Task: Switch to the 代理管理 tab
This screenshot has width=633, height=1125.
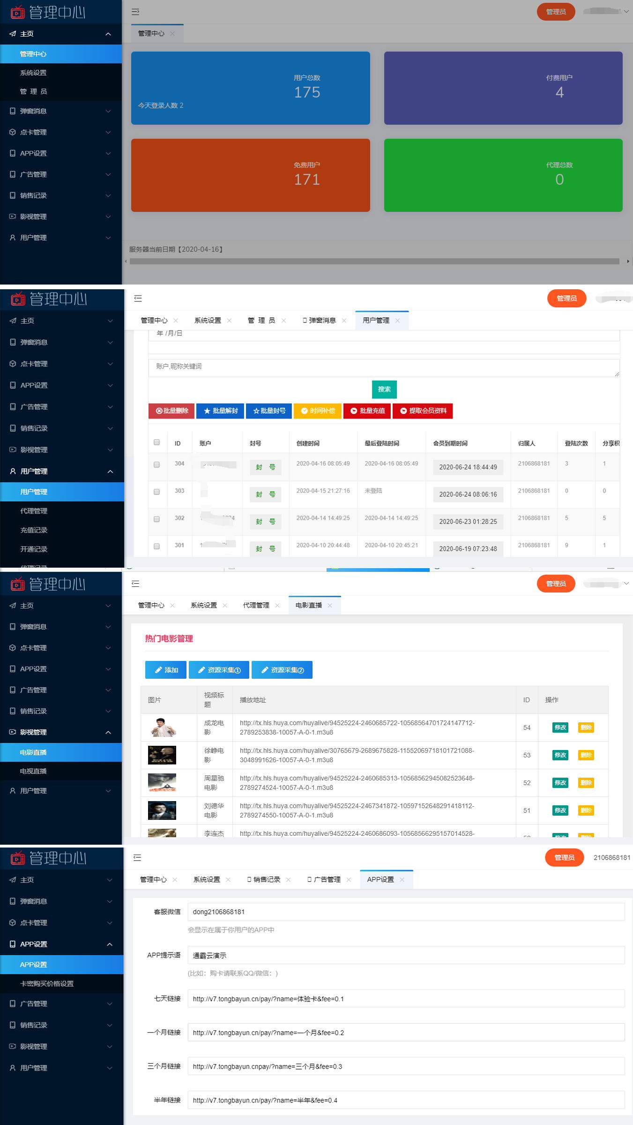Action: pyautogui.click(x=256, y=605)
